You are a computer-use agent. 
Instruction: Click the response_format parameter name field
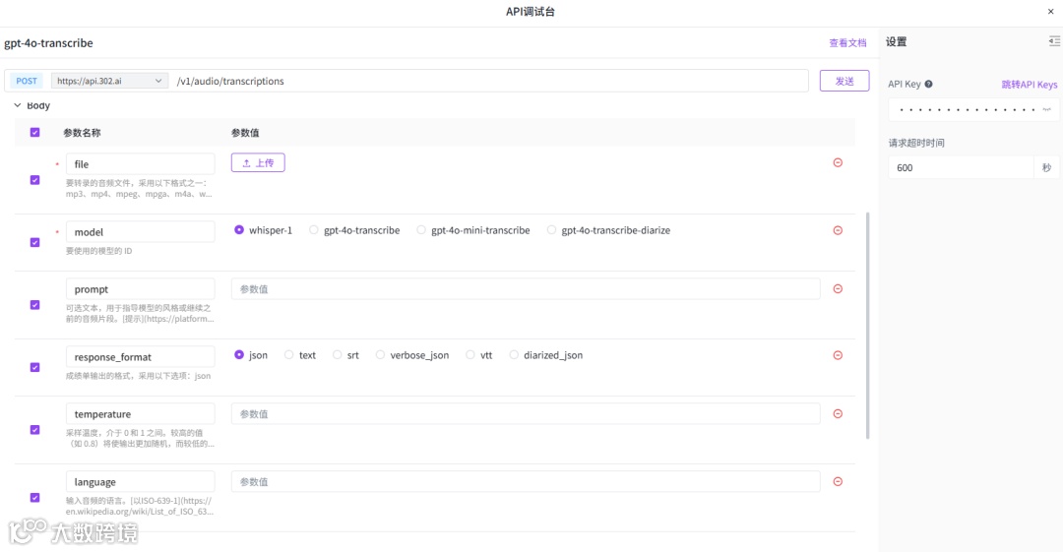point(141,357)
